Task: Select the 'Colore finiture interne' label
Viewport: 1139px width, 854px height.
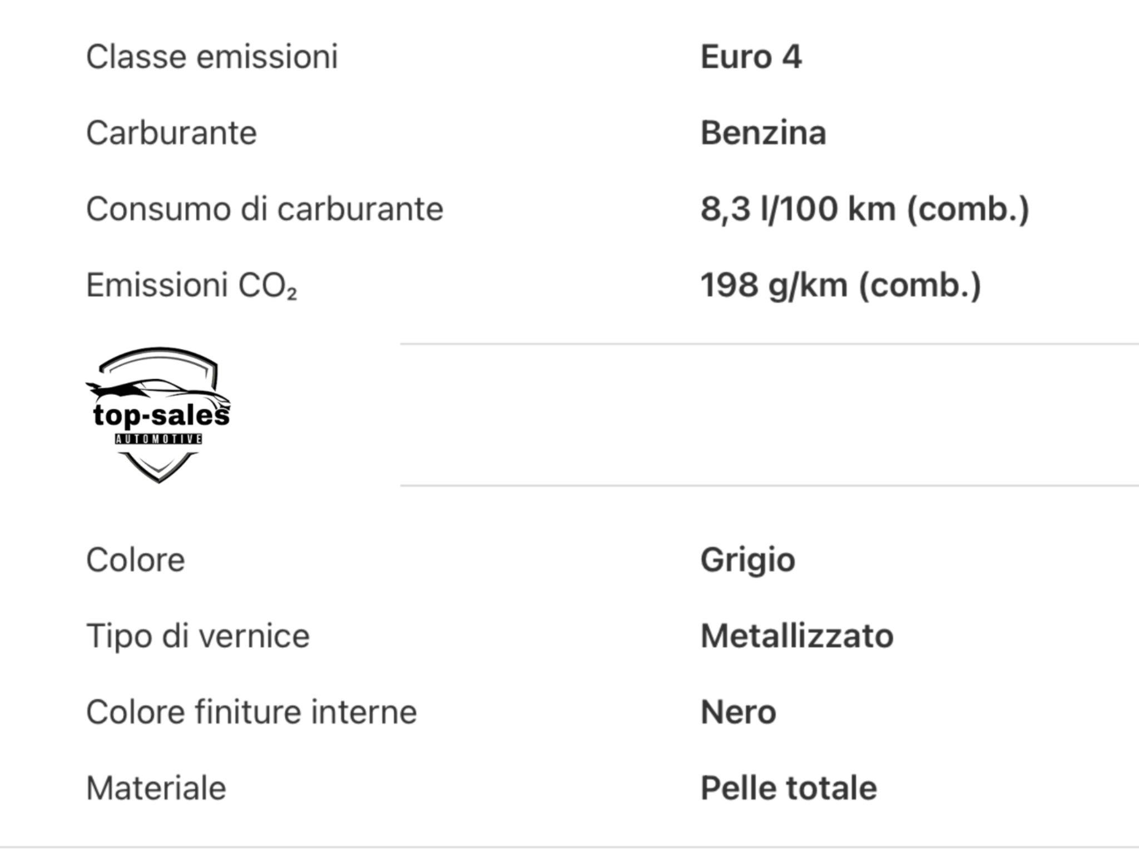Action: click(251, 712)
